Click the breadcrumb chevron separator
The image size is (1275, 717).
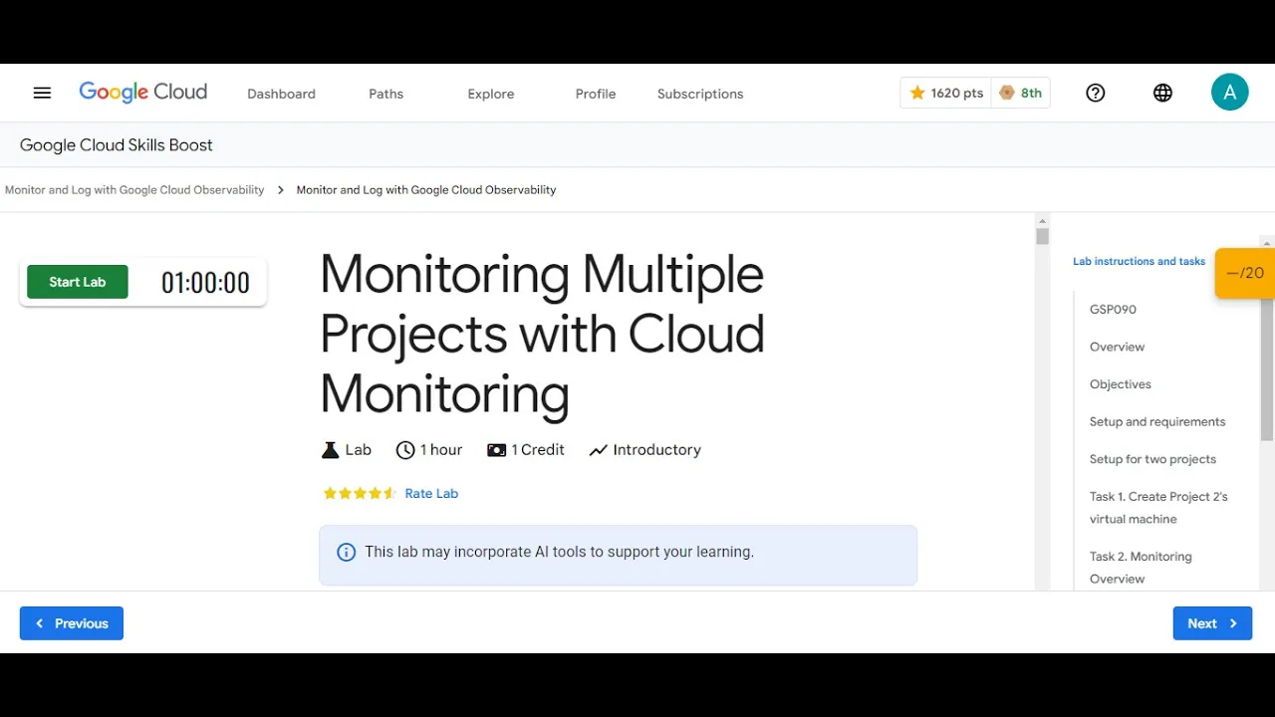click(281, 189)
